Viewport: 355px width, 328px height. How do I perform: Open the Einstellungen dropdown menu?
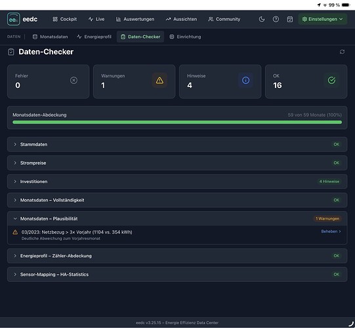click(323, 19)
